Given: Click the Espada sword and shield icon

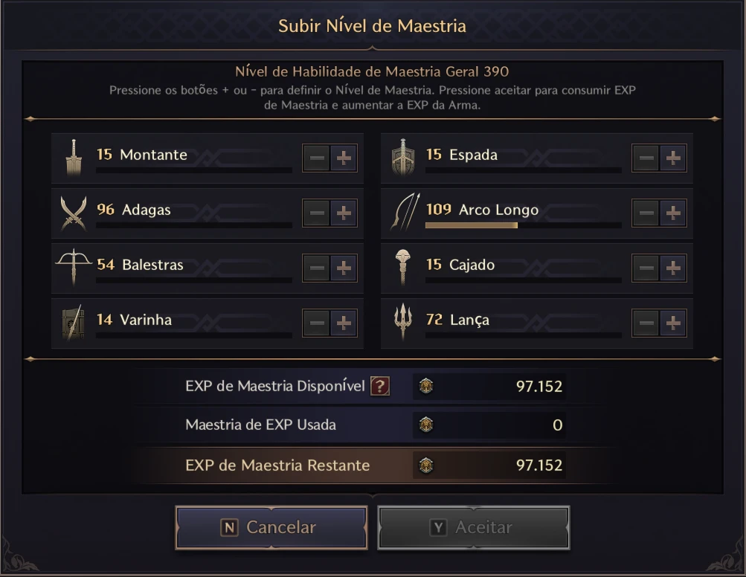Looking at the screenshot, I should pos(403,158).
